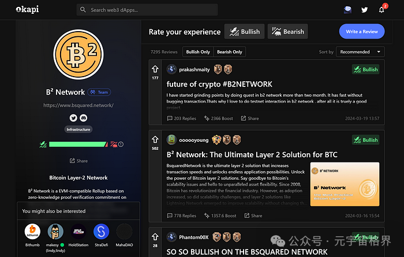Open 778 Replies on oooooyoung review
The image size is (404, 257).
[x=182, y=216]
